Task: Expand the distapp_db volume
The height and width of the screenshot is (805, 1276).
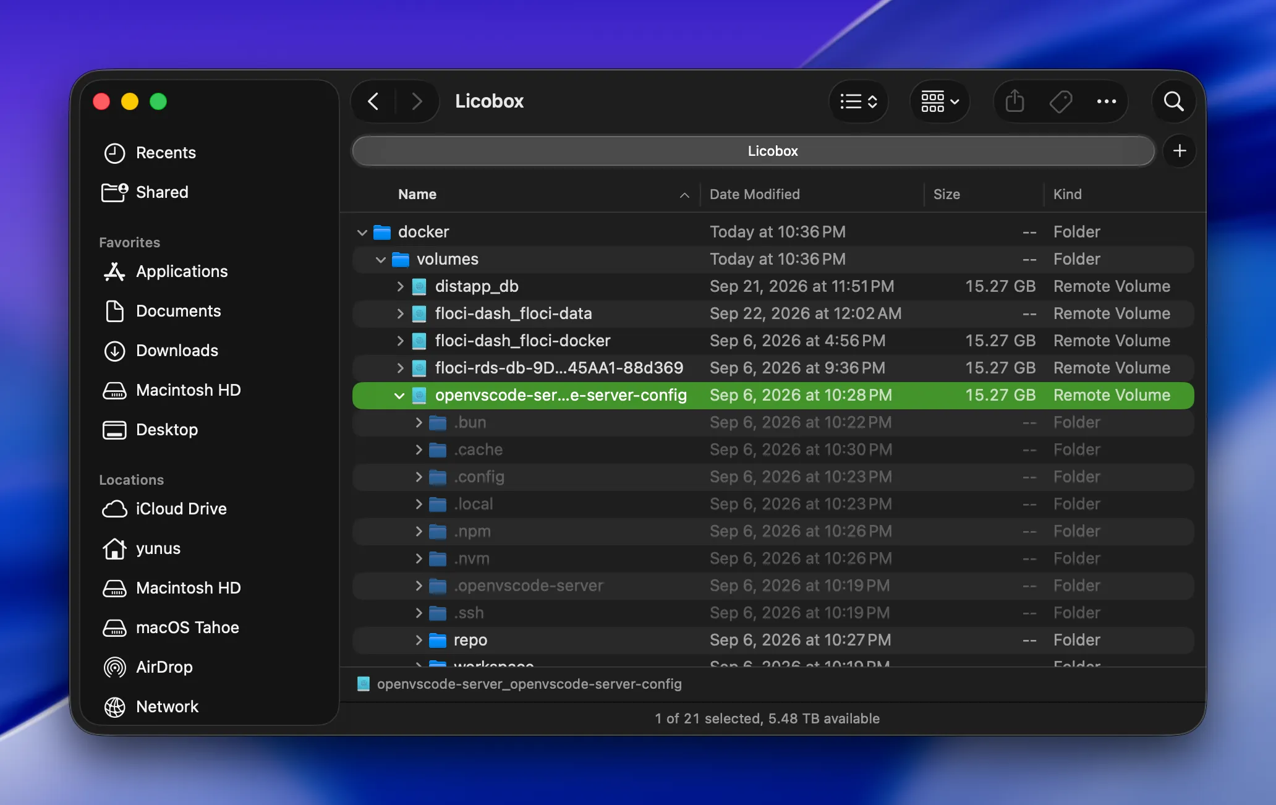Action: 400,286
